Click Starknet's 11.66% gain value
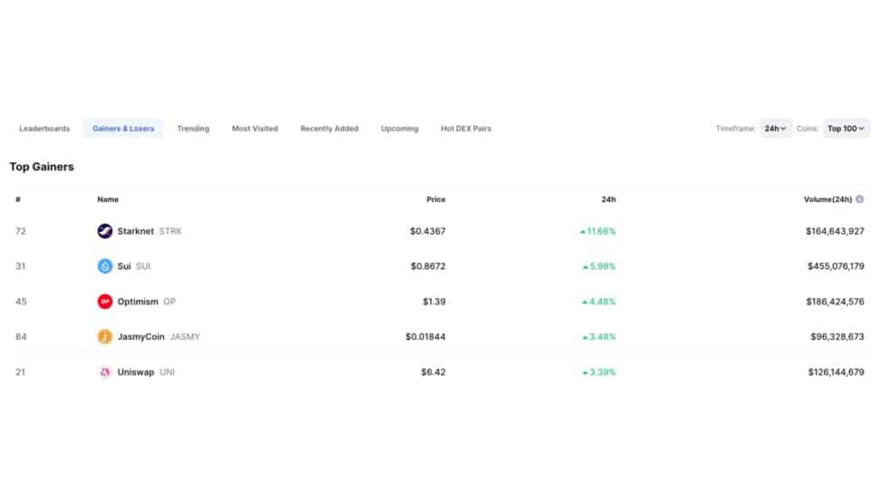 pyautogui.click(x=598, y=231)
